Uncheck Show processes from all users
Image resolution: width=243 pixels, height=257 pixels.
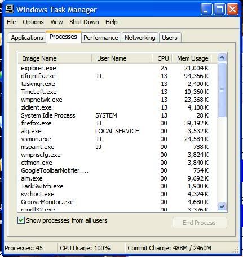(21, 220)
